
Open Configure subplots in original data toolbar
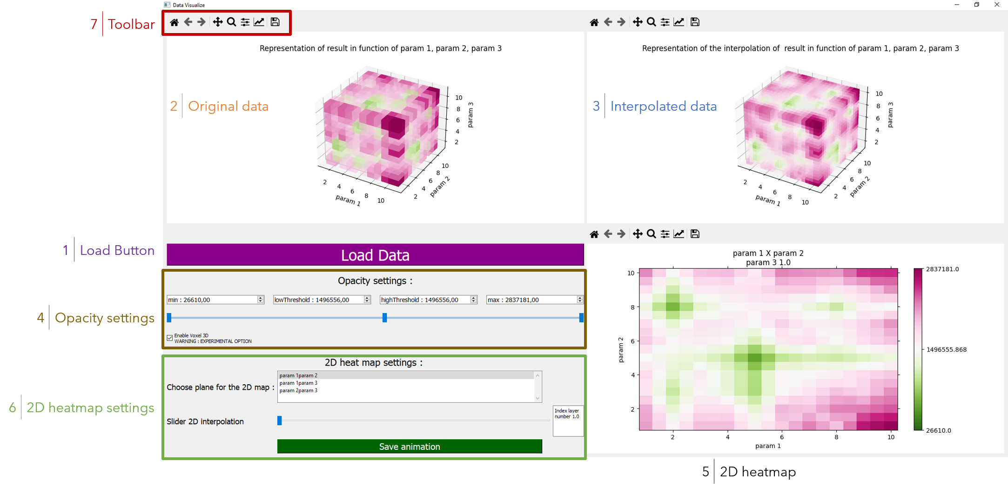click(245, 22)
